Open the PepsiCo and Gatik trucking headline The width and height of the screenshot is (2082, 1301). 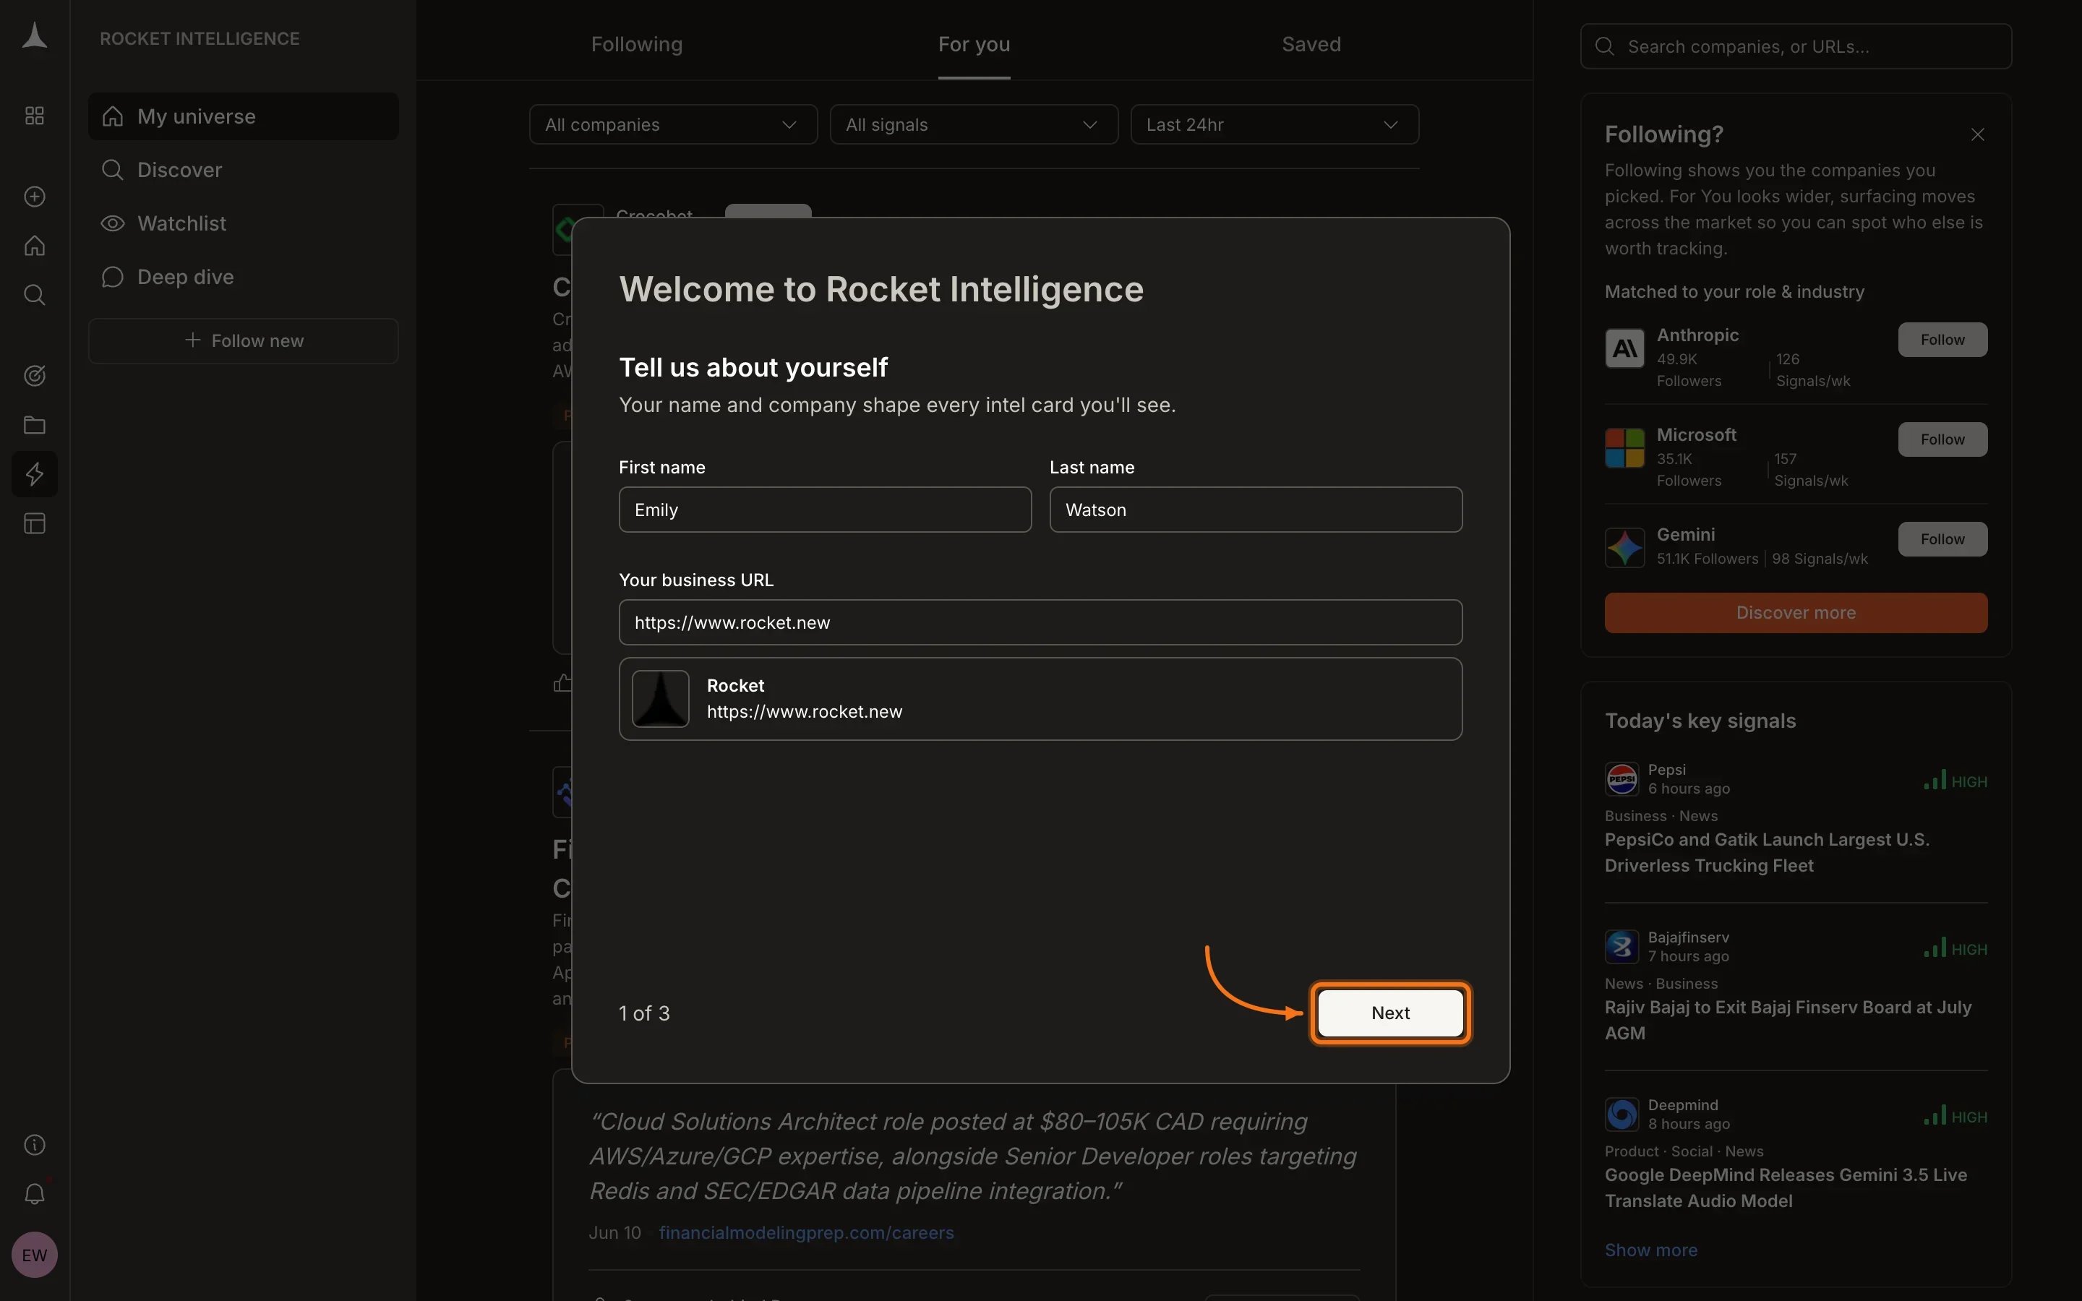click(x=1767, y=852)
